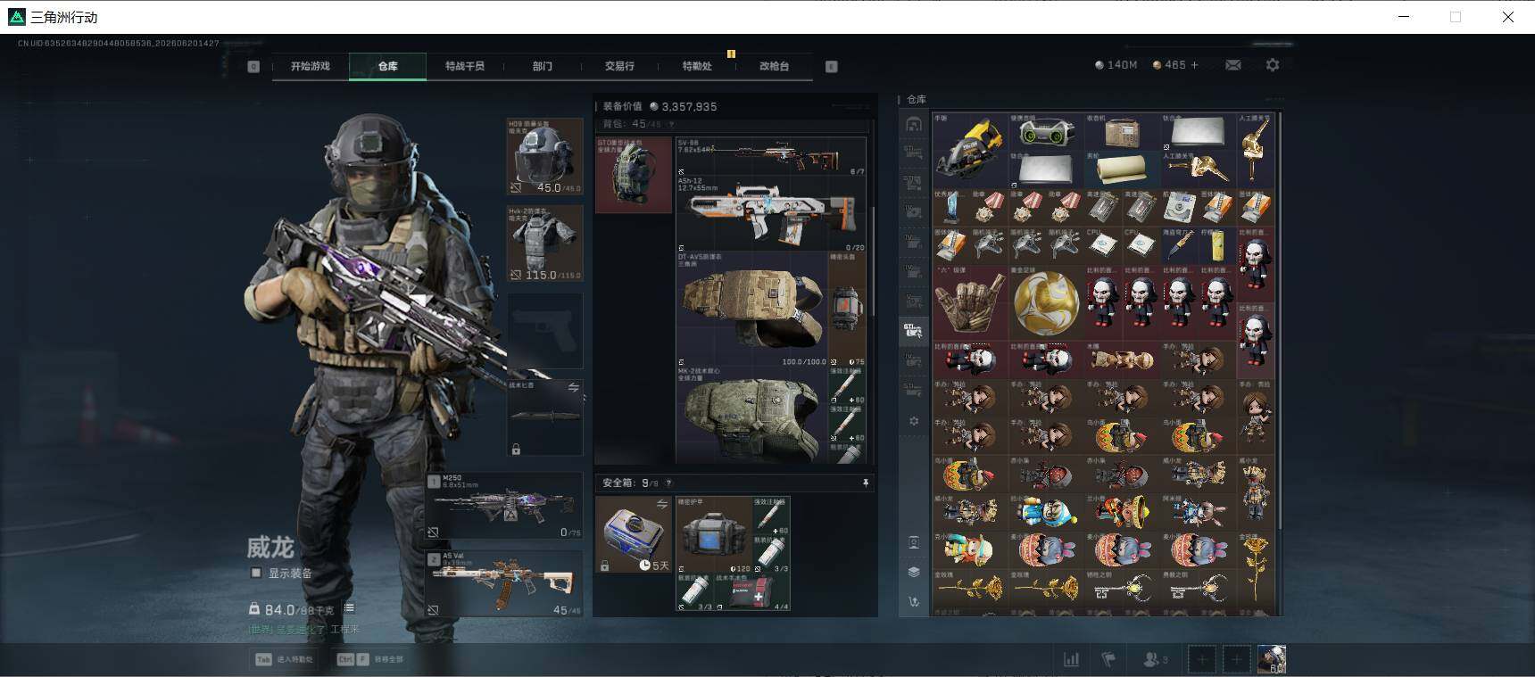Select the equipped helmet slot showing 45.0
This screenshot has height=677, width=1535.
pos(544,156)
